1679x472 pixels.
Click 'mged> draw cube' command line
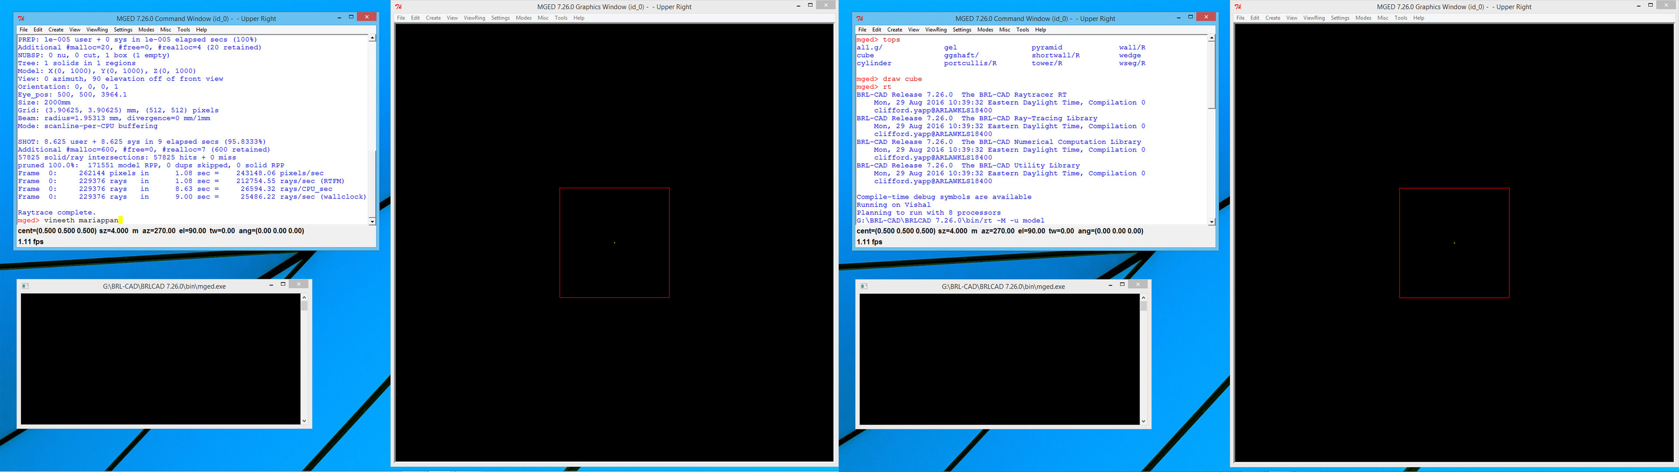pyautogui.click(x=889, y=79)
